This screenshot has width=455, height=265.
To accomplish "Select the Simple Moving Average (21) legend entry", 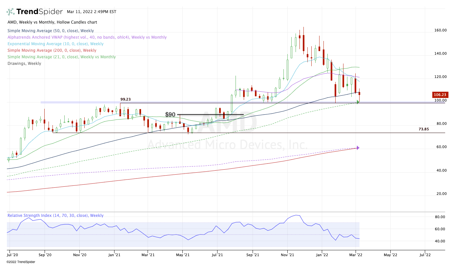I will 62,57.
